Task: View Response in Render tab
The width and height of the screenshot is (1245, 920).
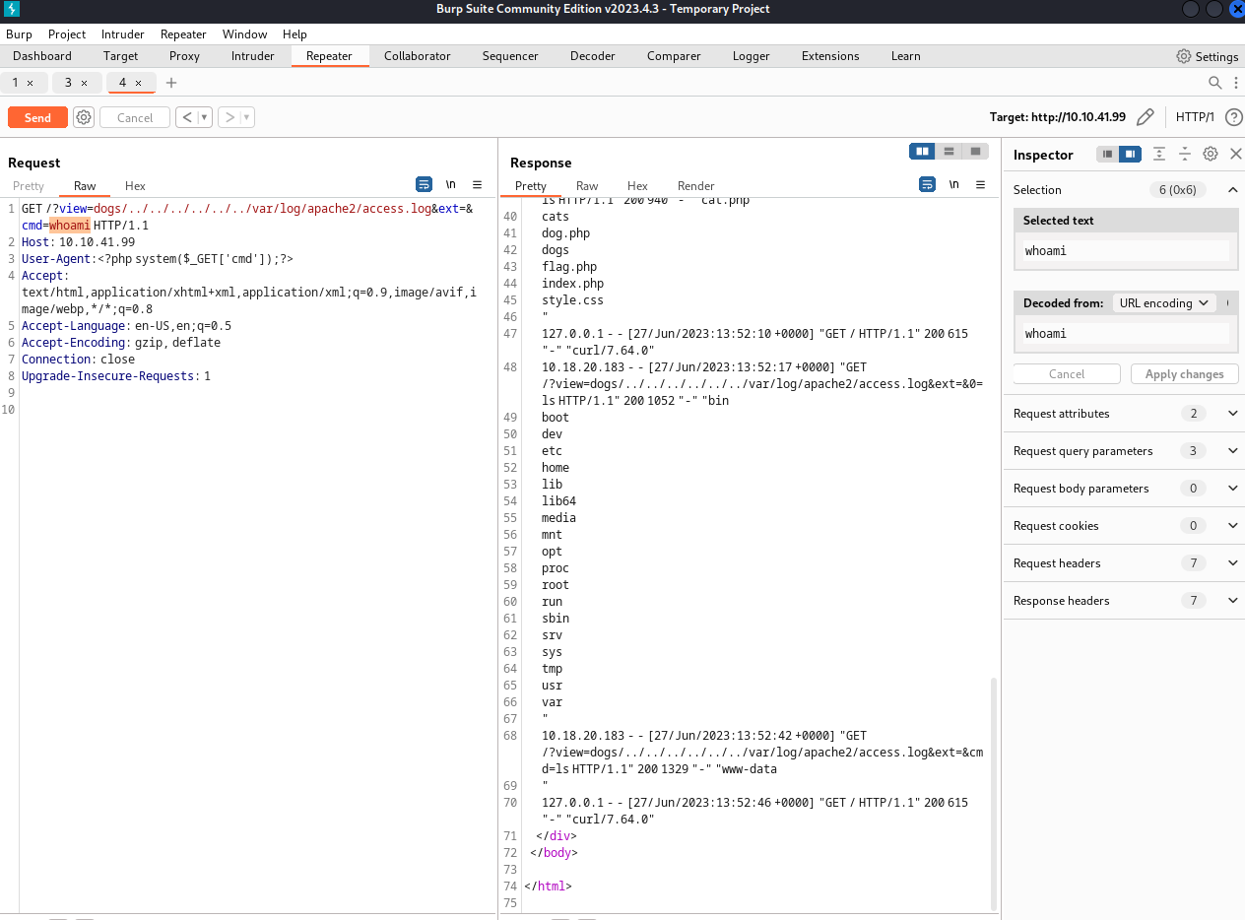Action: click(696, 186)
